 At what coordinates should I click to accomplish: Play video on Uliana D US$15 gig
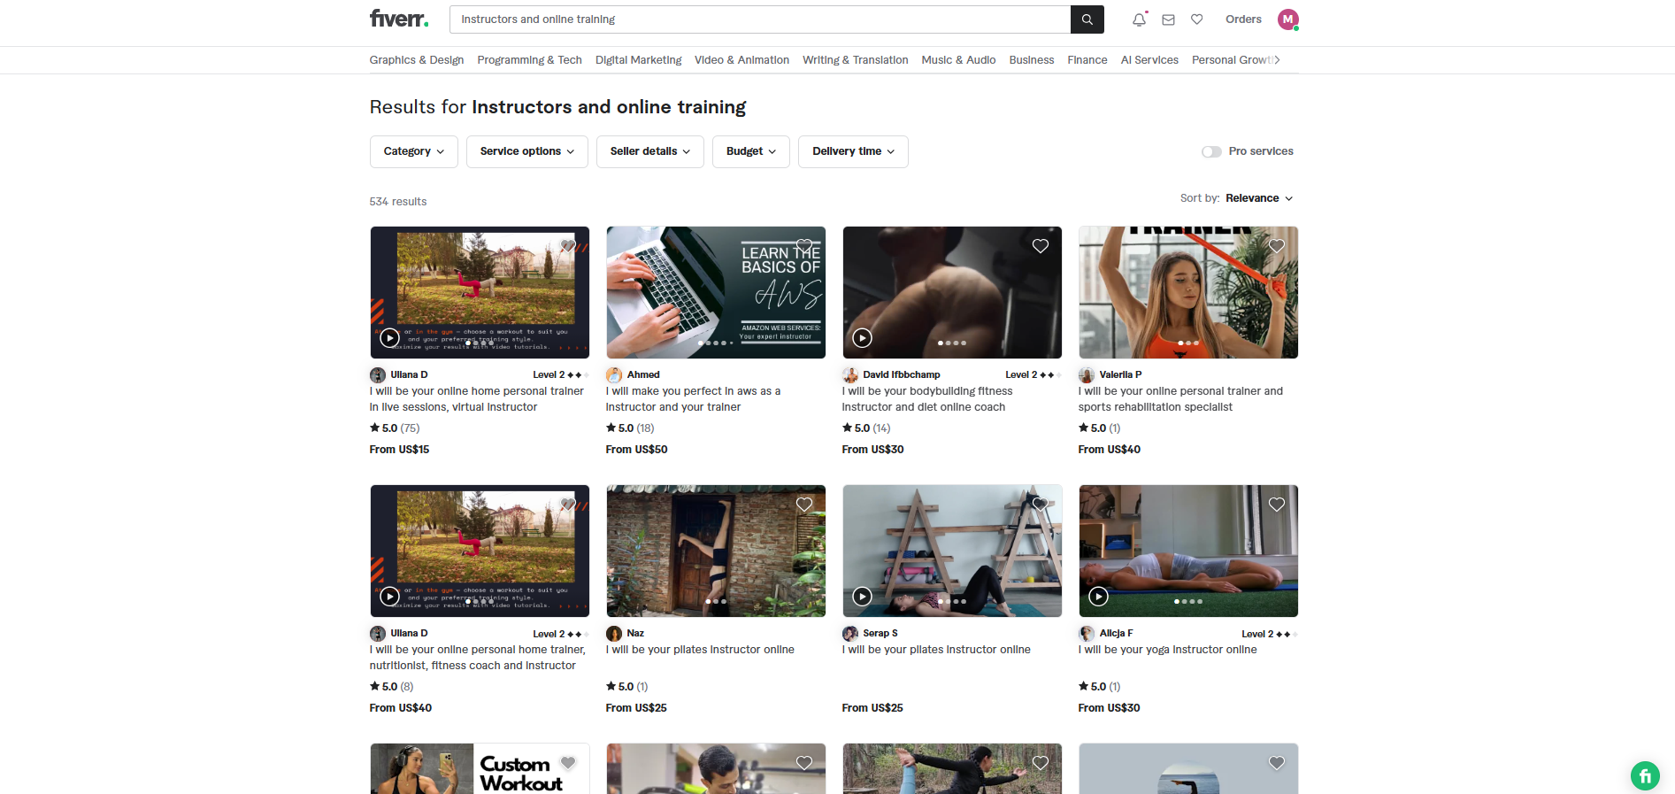[x=389, y=338]
